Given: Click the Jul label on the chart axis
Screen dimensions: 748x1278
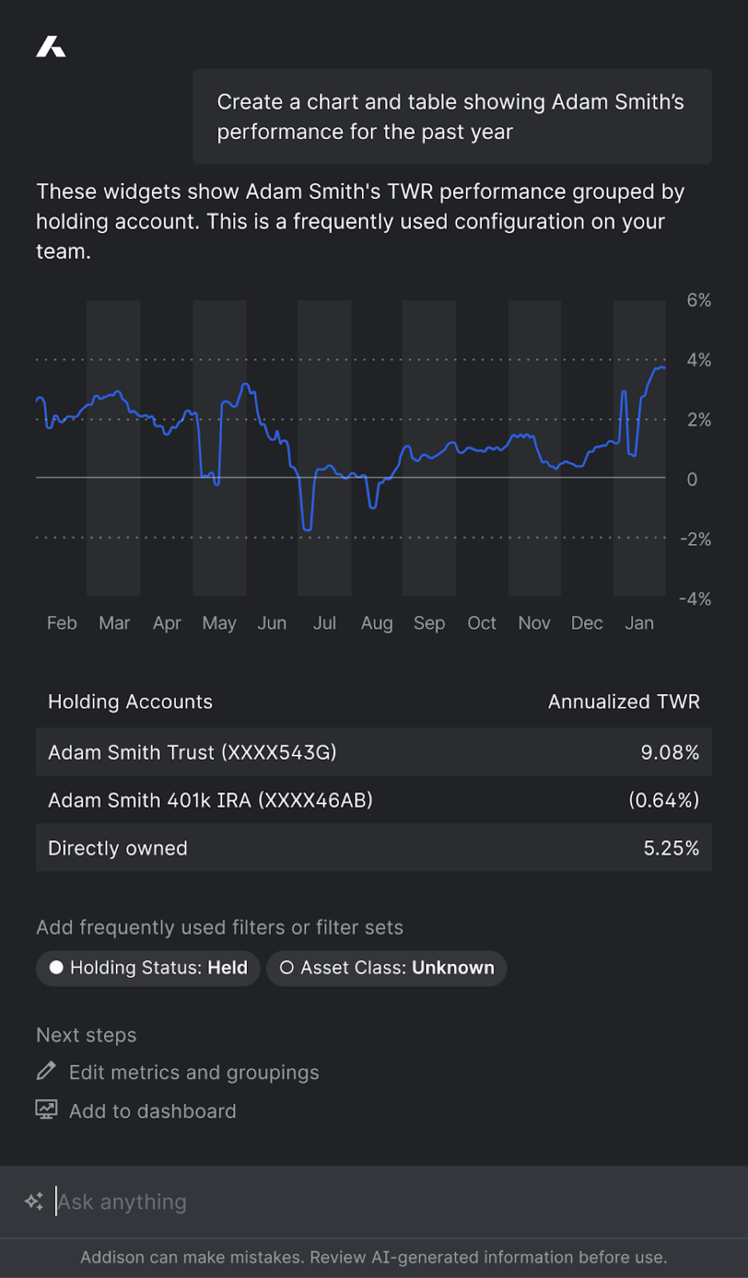Looking at the screenshot, I should (324, 623).
